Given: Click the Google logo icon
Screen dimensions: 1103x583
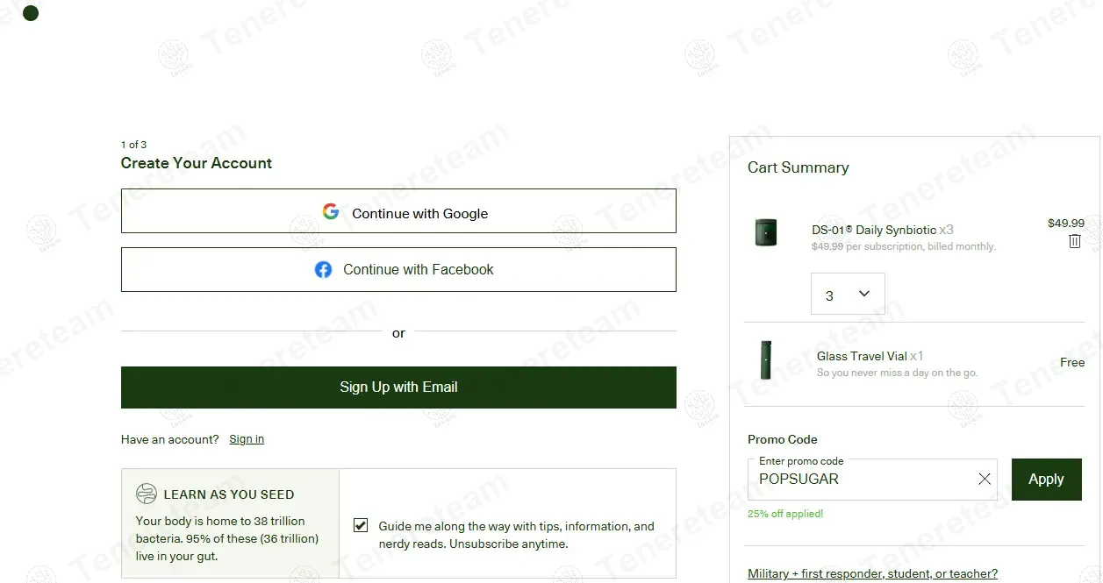Looking at the screenshot, I should tap(331, 212).
